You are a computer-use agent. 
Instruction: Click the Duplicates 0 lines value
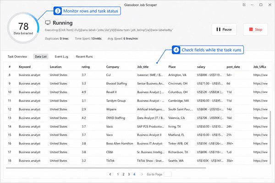(64, 38)
